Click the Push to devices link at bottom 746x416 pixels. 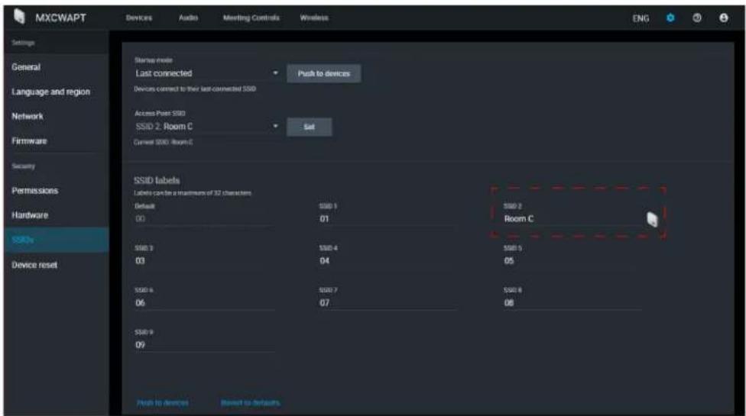click(163, 403)
